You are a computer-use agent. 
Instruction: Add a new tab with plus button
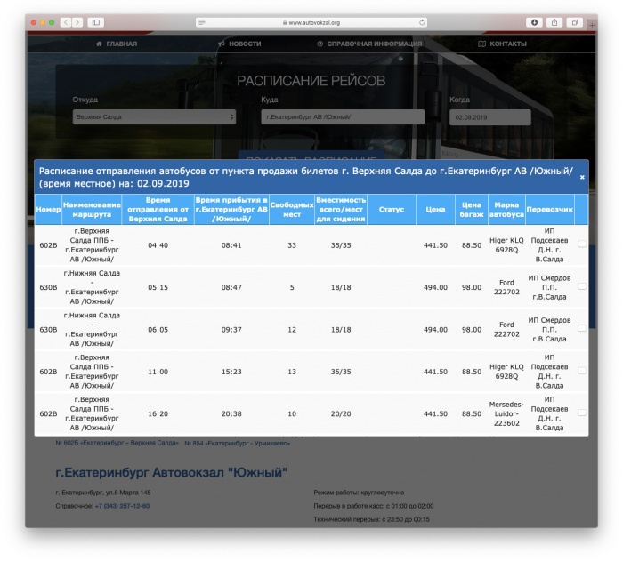pos(592,25)
